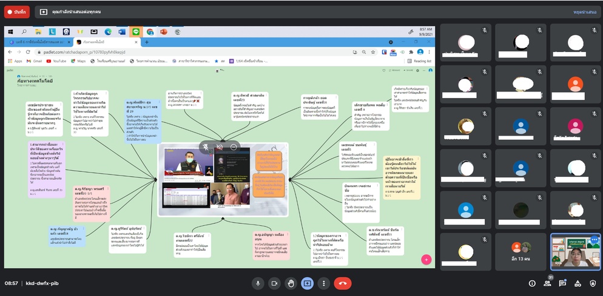The height and width of the screenshot is (296, 603).
Task: Click the muted audio icon on presentation overlay
Action: click(220, 147)
